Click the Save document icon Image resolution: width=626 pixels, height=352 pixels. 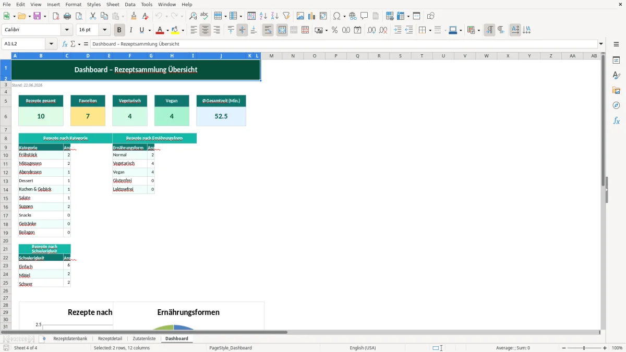pyautogui.click(x=37, y=16)
